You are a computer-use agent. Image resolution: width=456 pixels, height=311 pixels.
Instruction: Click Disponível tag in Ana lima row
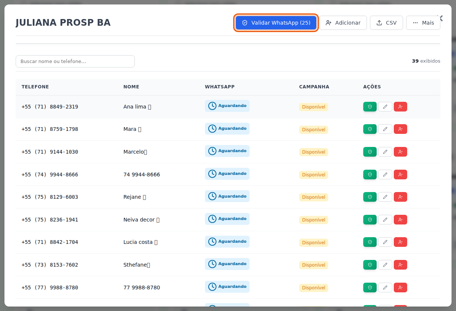pyautogui.click(x=314, y=107)
